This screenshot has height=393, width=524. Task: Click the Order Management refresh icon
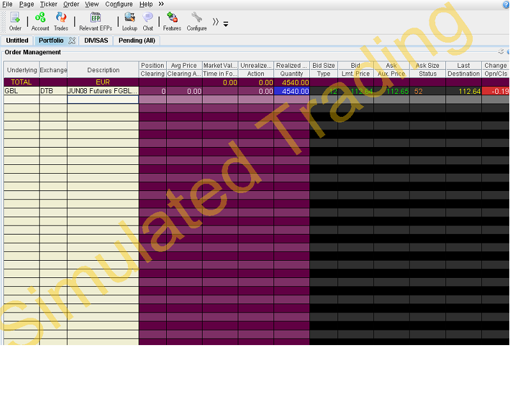[x=500, y=52]
